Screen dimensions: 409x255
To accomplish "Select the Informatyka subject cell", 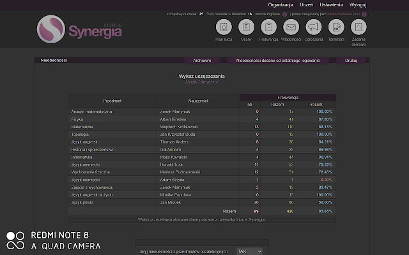I will [112, 157].
